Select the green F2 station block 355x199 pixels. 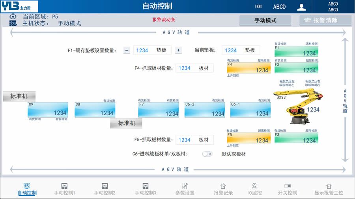click(x=296, y=68)
